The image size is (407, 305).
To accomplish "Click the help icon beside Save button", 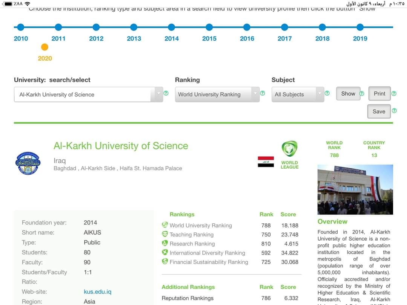I will point(394,111).
